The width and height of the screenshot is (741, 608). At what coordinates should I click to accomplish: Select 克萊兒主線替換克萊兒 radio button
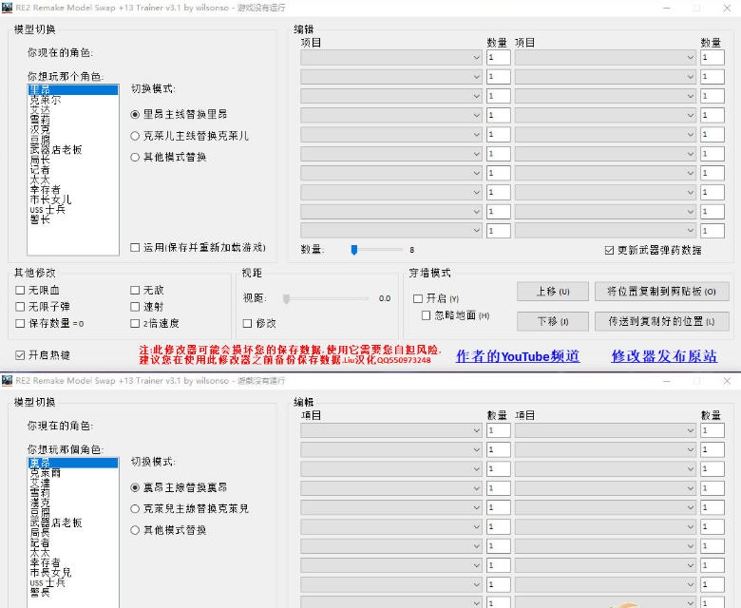tap(135, 509)
